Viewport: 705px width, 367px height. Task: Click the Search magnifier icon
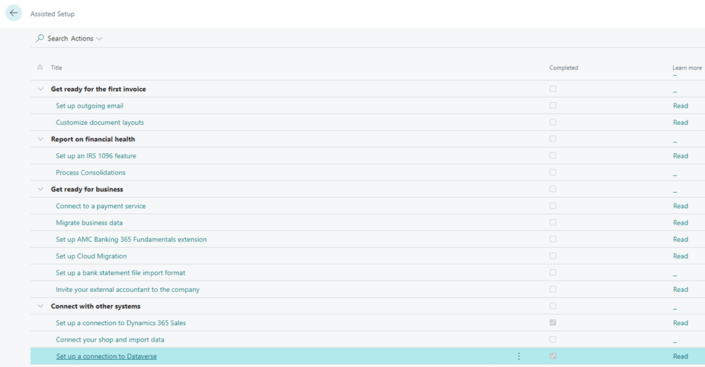click(40, 38)
